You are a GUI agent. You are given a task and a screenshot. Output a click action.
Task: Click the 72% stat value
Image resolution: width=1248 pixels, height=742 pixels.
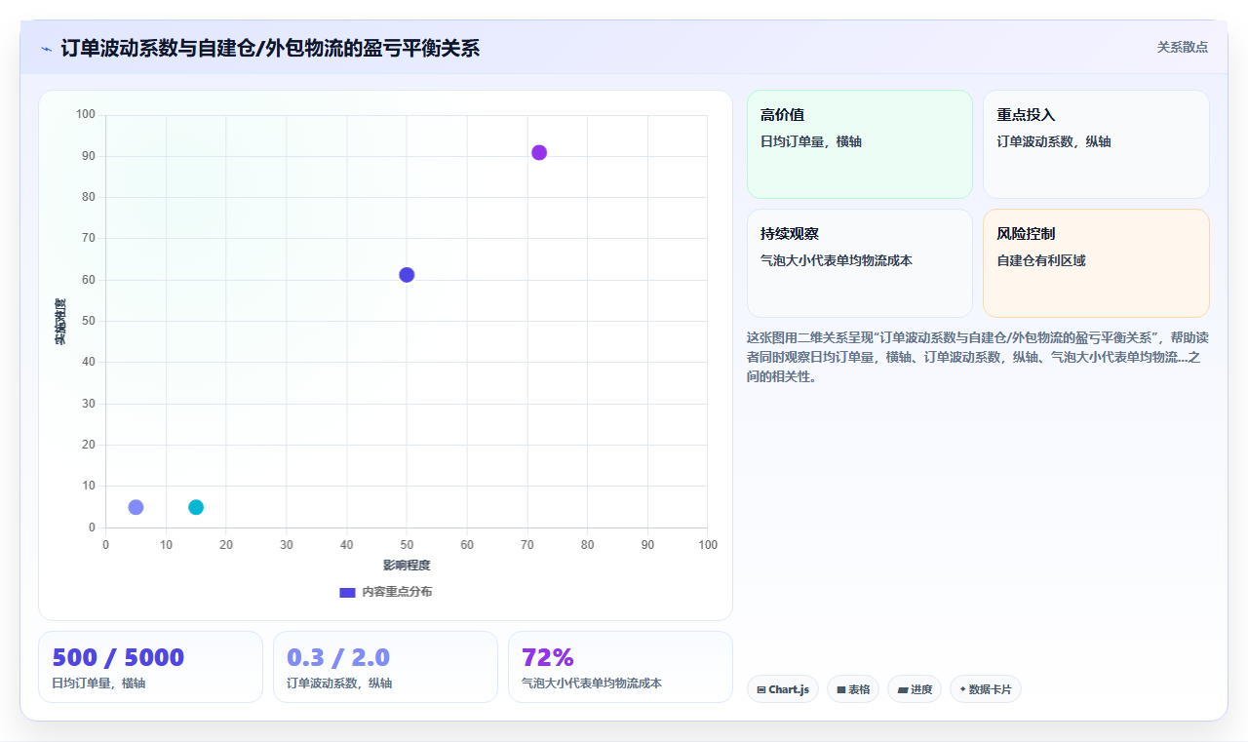(x=548, y=657)
